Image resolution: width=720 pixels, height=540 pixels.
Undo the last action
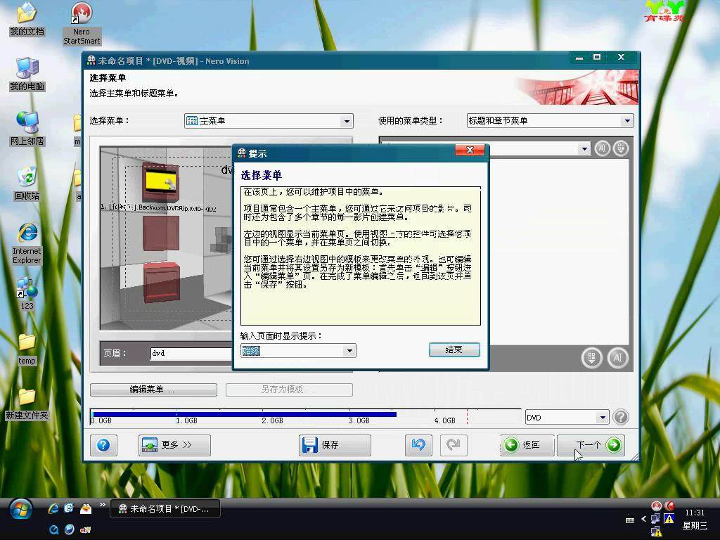(418, 445)
